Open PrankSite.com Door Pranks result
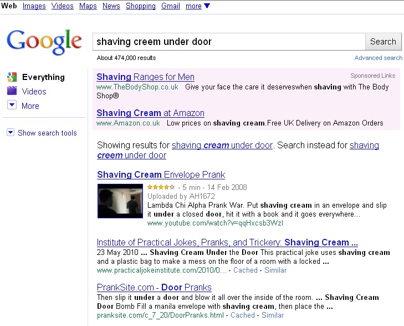This screenshot has height=326, width=404. coord(154,287)
